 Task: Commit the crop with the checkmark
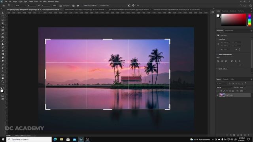(138, 6)
